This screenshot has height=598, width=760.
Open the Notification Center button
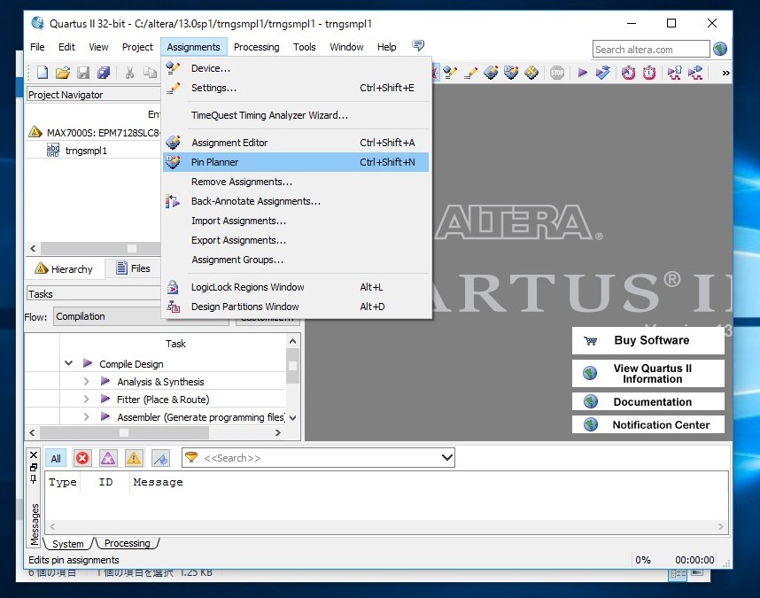[x=648, y=424]
